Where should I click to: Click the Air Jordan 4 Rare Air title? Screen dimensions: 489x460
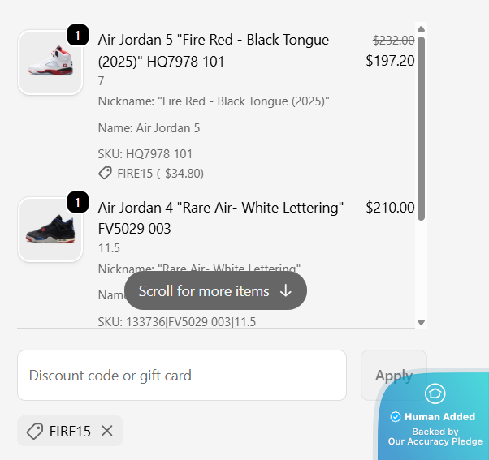click(x=221, y=217)
